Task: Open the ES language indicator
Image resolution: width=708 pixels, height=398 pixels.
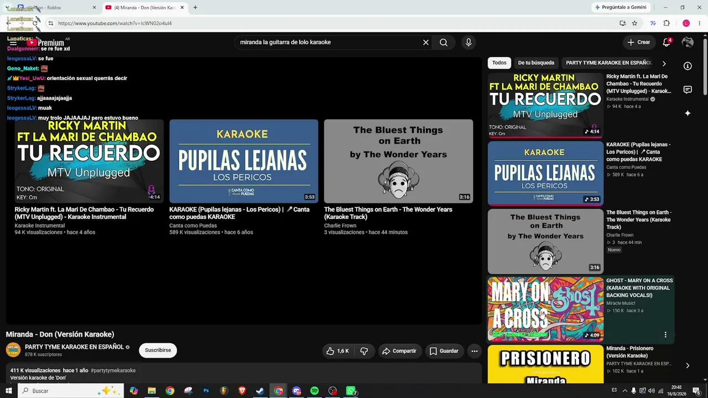Action: (x=614, y=390)
